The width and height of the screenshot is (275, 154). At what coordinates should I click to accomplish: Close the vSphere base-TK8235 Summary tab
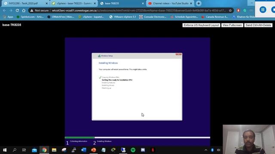pyautogui.click(x=95, y=3)
